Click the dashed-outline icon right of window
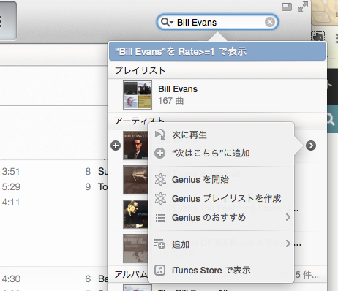 point(318,37)
